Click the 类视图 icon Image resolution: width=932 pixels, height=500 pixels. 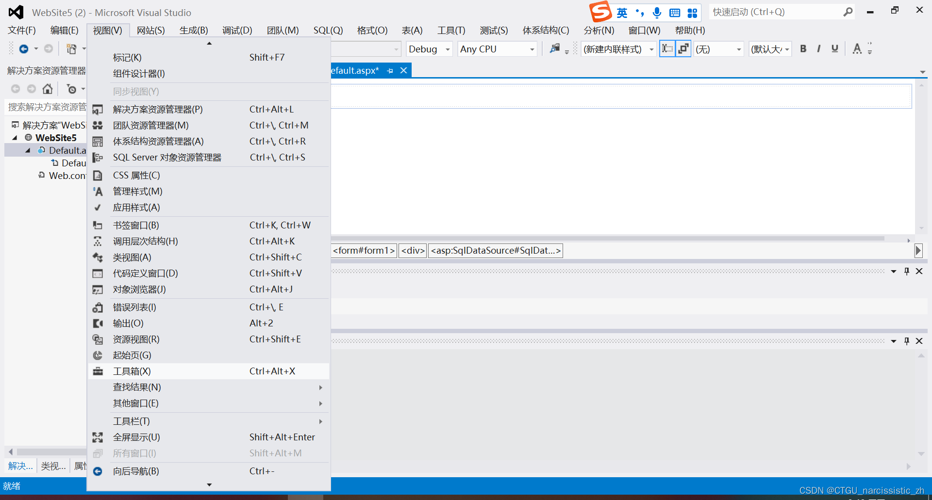point(98,257)
